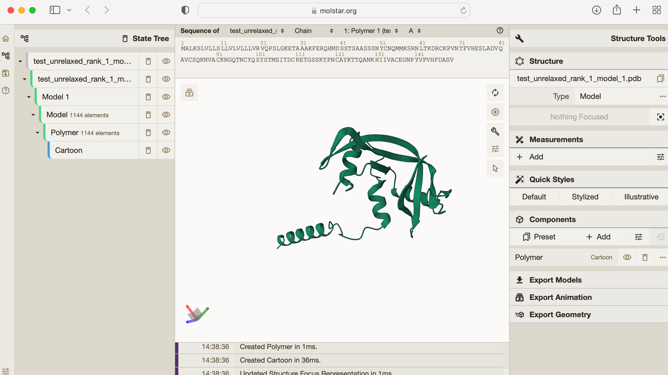
Task: Collapse the Polymer 1144 elements tree node
Action: pos(38,133)
